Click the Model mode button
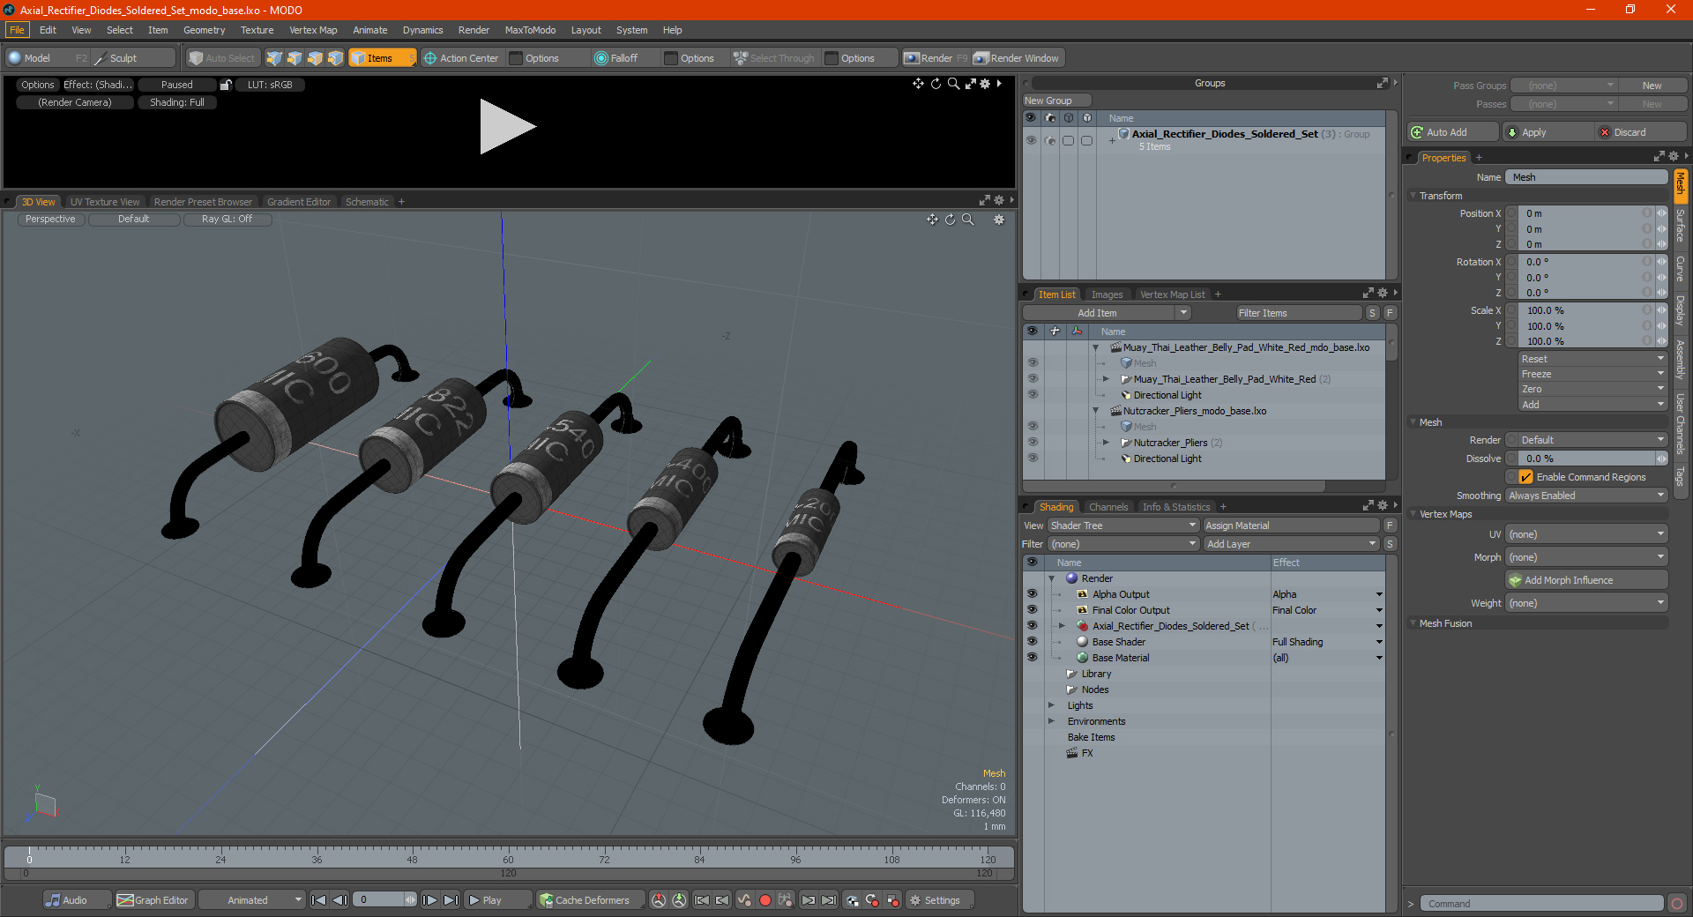 tap(48, 58)
